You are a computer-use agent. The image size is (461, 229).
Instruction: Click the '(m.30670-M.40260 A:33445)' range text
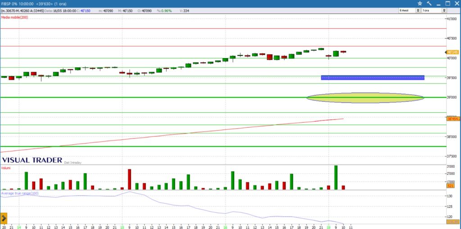coord(23,11)
